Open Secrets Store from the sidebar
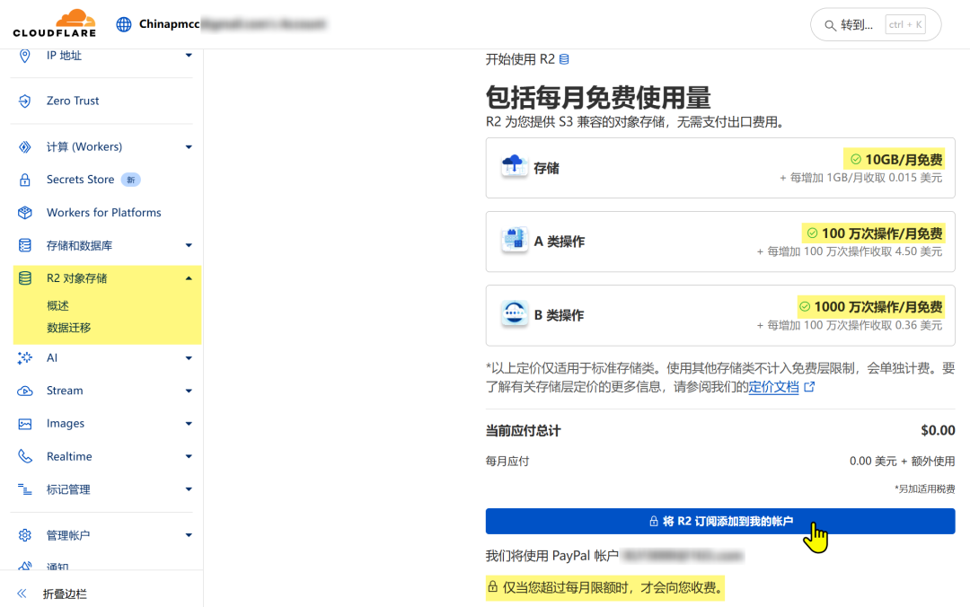 (x=79, y=179)
